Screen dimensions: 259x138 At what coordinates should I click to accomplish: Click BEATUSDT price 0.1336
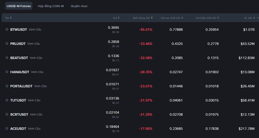(x=114, y=56)
